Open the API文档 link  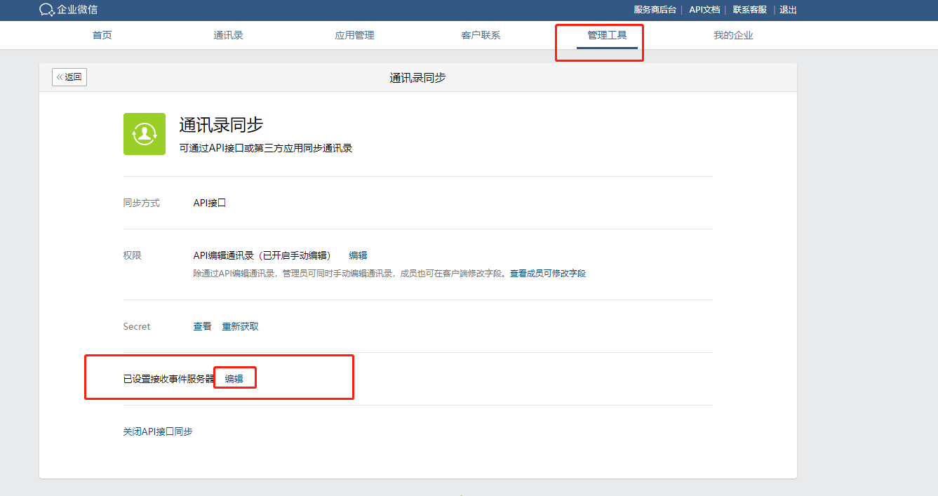[704, 10]
